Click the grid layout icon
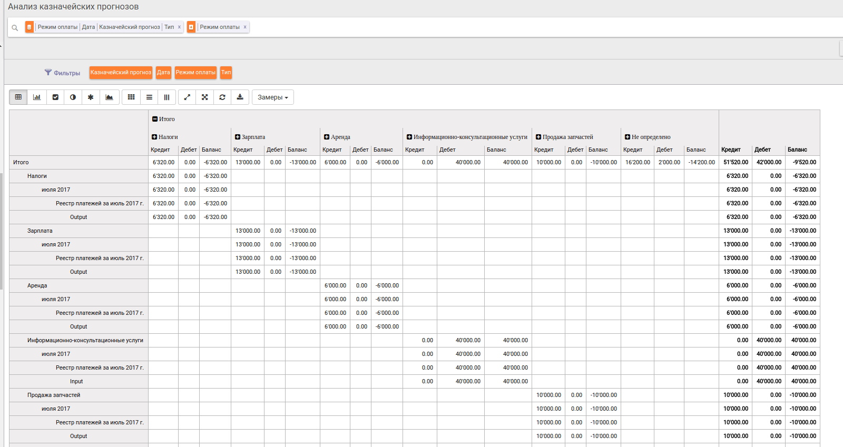The width and height of the screenshot is (843, 447). 131,97
